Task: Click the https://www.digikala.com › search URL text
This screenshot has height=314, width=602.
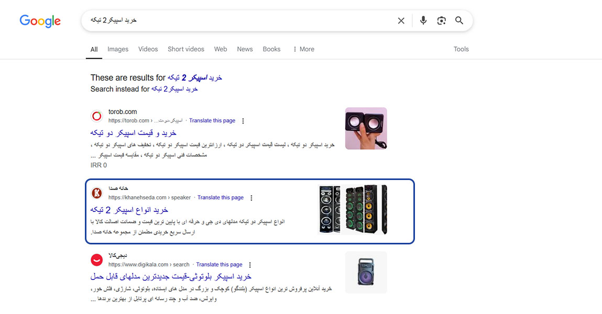Action: click(149, 264)
